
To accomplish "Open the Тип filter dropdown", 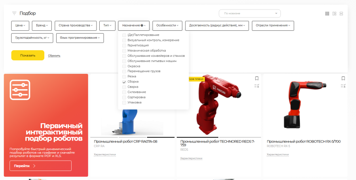I will (x=107, y=26).
